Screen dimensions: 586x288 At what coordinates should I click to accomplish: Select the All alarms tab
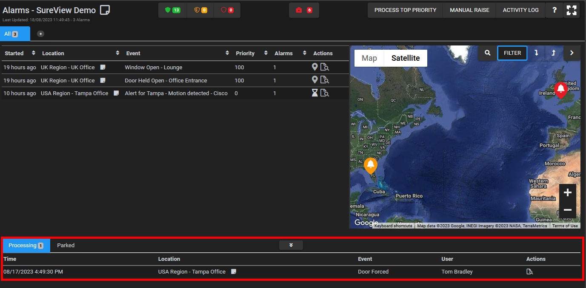[15, 34]
